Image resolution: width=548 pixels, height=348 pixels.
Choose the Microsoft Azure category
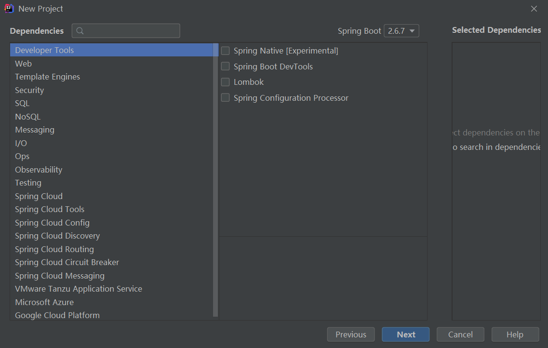click(44, 302)
